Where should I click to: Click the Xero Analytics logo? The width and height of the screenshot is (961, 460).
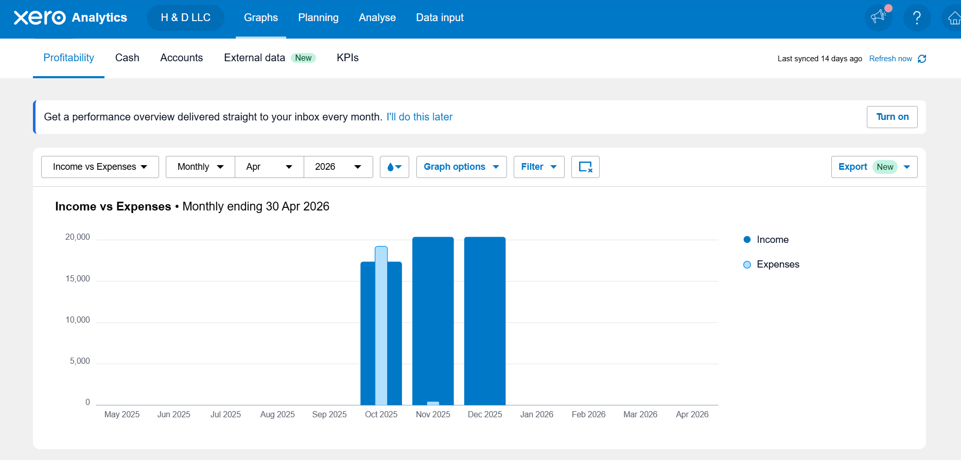pyautogui.click(x=71, y=17)
